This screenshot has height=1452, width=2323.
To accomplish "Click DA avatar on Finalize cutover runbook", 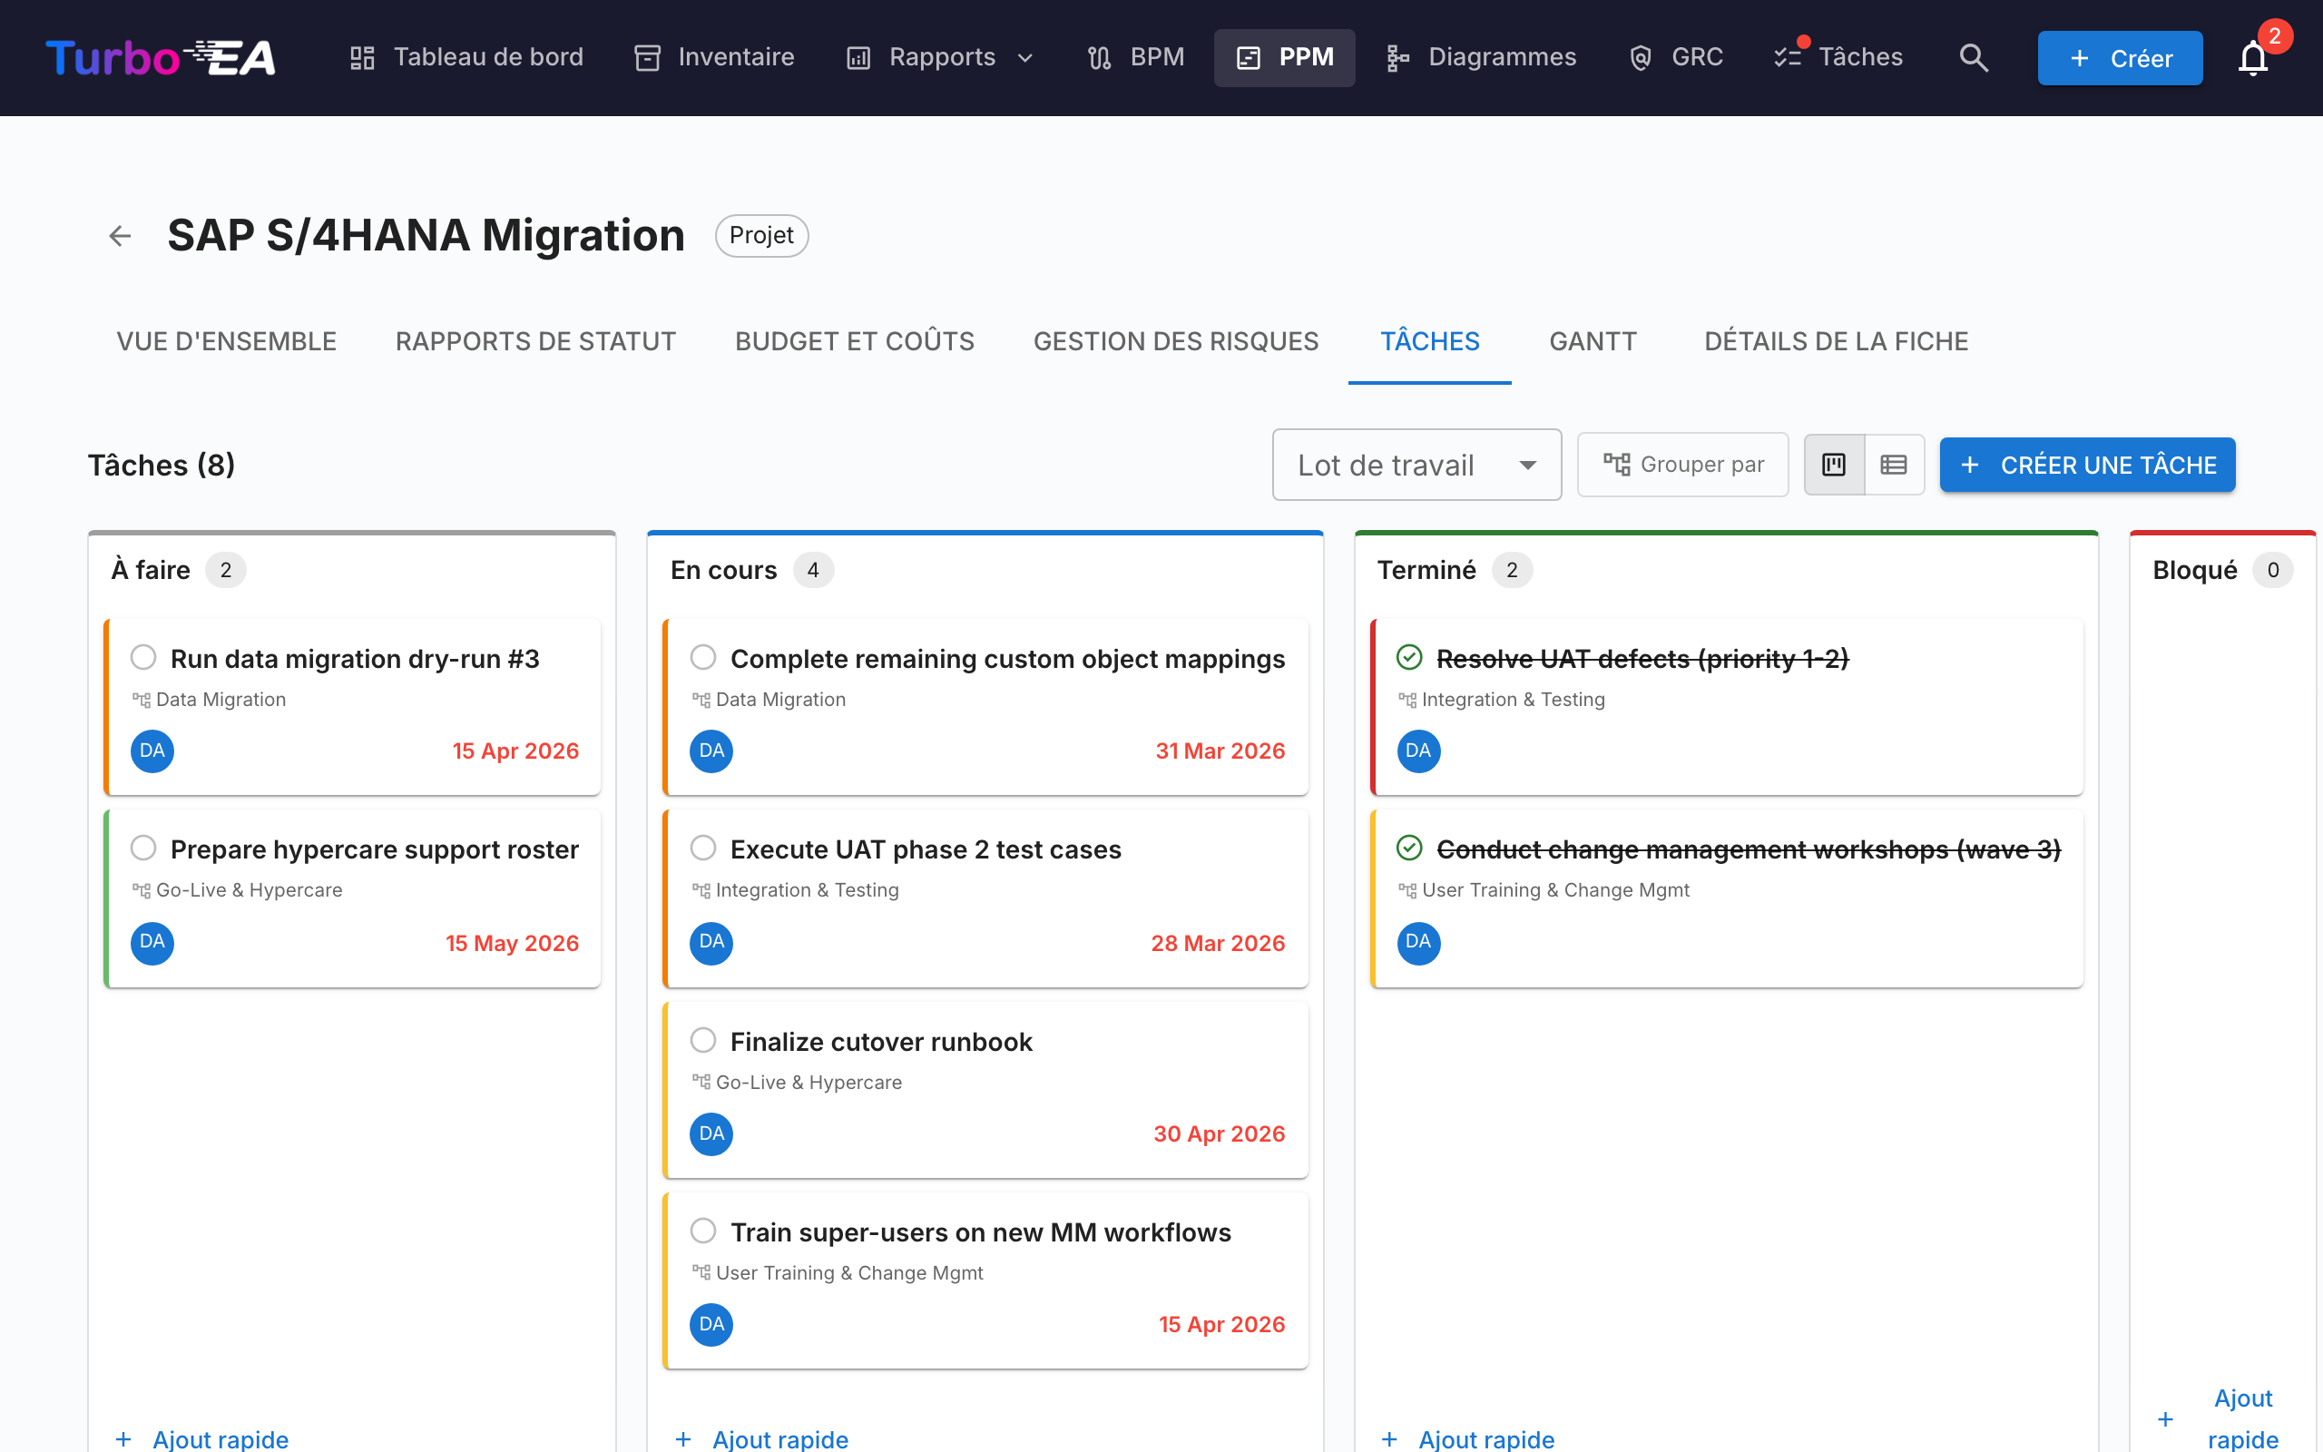I will pyautogui.click(x=711, y=1133).
